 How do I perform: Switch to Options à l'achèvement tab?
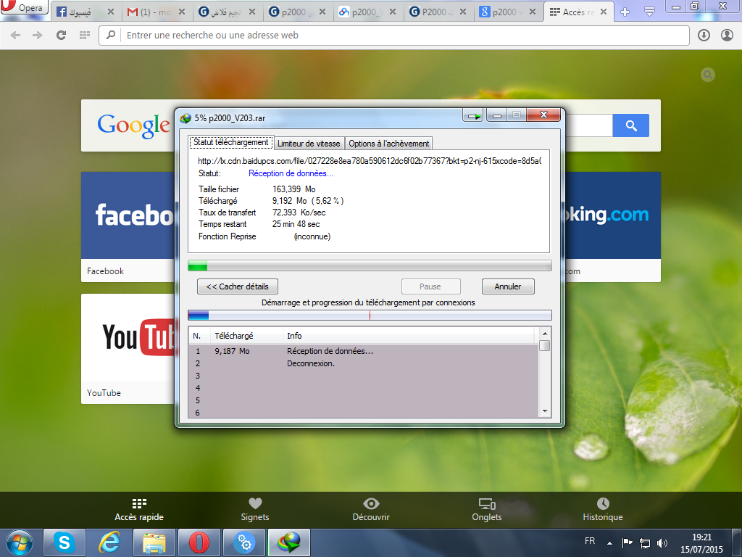tap(388, 144)
